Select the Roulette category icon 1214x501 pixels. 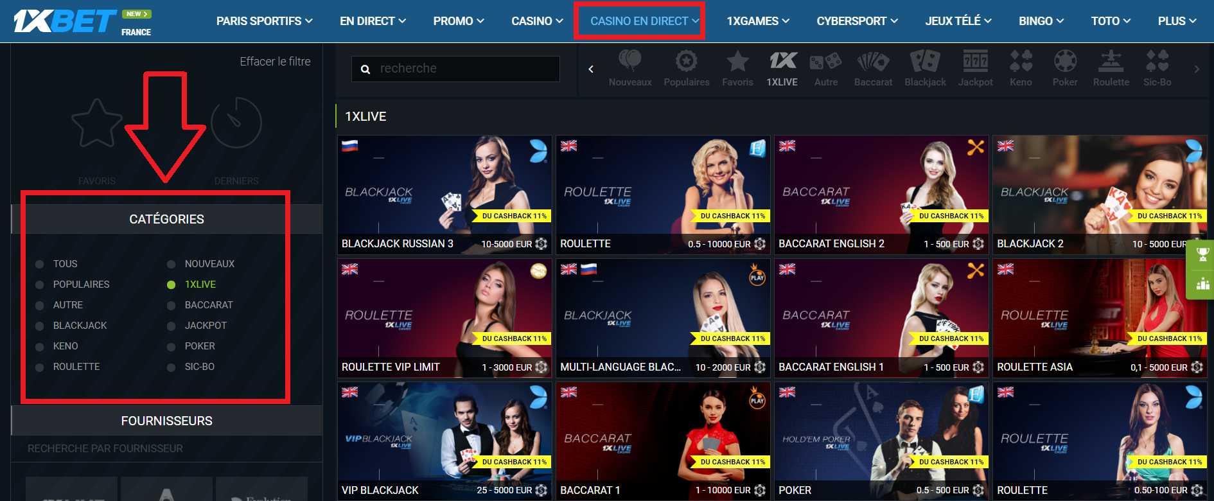tap(1111, 61)
